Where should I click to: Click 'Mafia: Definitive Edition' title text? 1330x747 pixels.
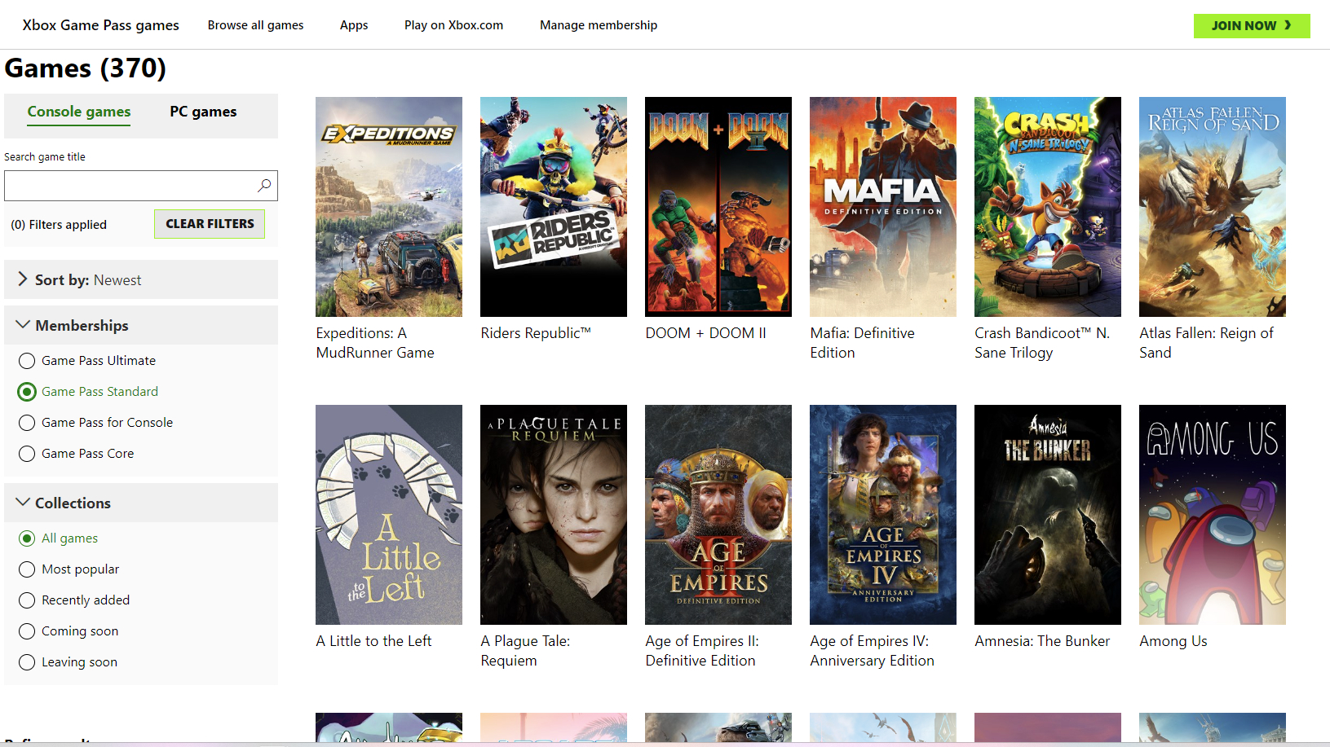click(x=863, y=343)
